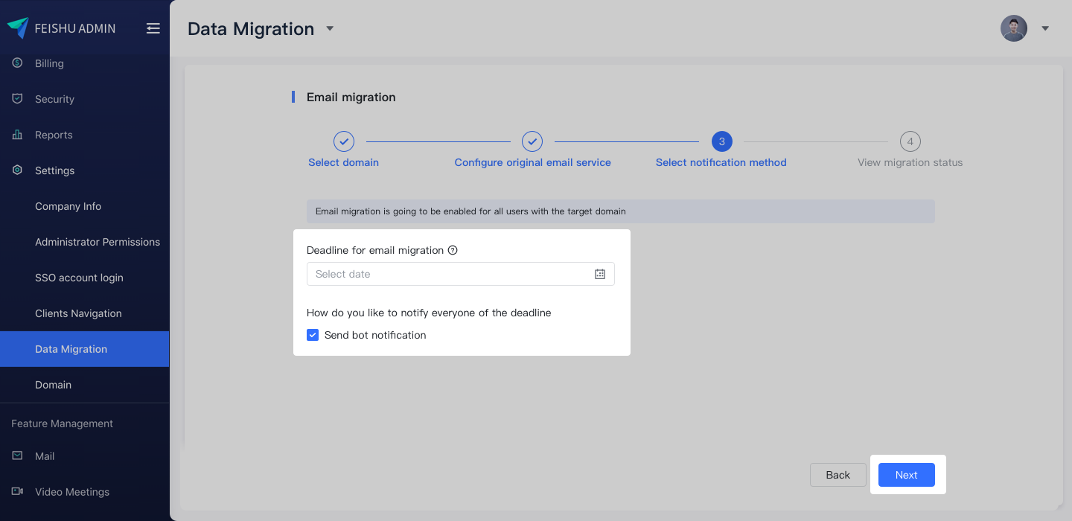1072x521 pixels.
Task: Click the Data Migration page title
Action: pyautogui.click(x=251, y=29)
